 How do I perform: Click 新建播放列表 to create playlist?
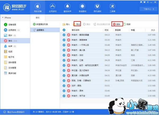tap(41, 24)
